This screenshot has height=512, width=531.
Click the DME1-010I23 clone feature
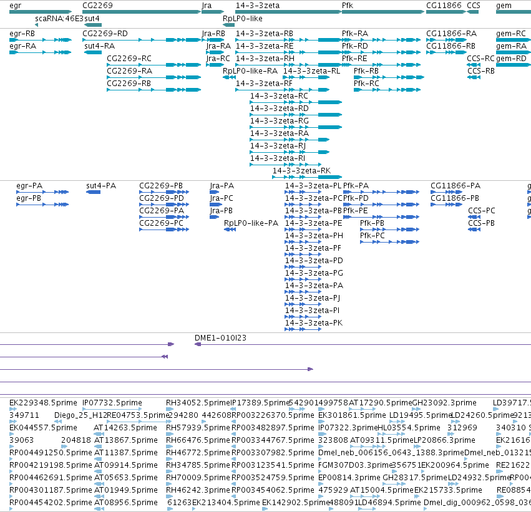click(363, 344)
